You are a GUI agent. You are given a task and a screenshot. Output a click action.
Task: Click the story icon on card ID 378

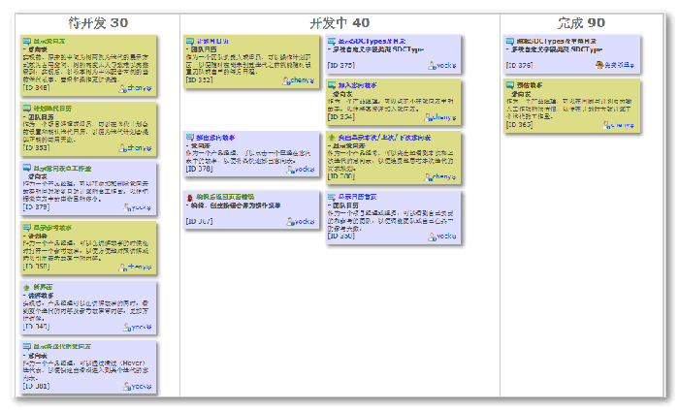tap(188, 138)
